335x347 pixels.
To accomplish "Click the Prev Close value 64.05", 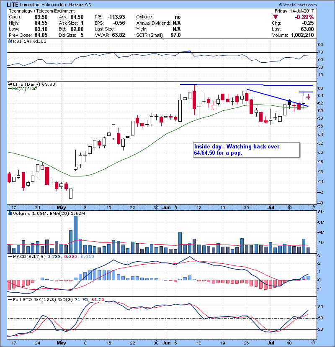I will click(x=41, y=35).
